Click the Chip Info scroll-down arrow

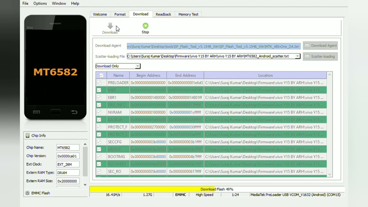(x=85, y=185)
